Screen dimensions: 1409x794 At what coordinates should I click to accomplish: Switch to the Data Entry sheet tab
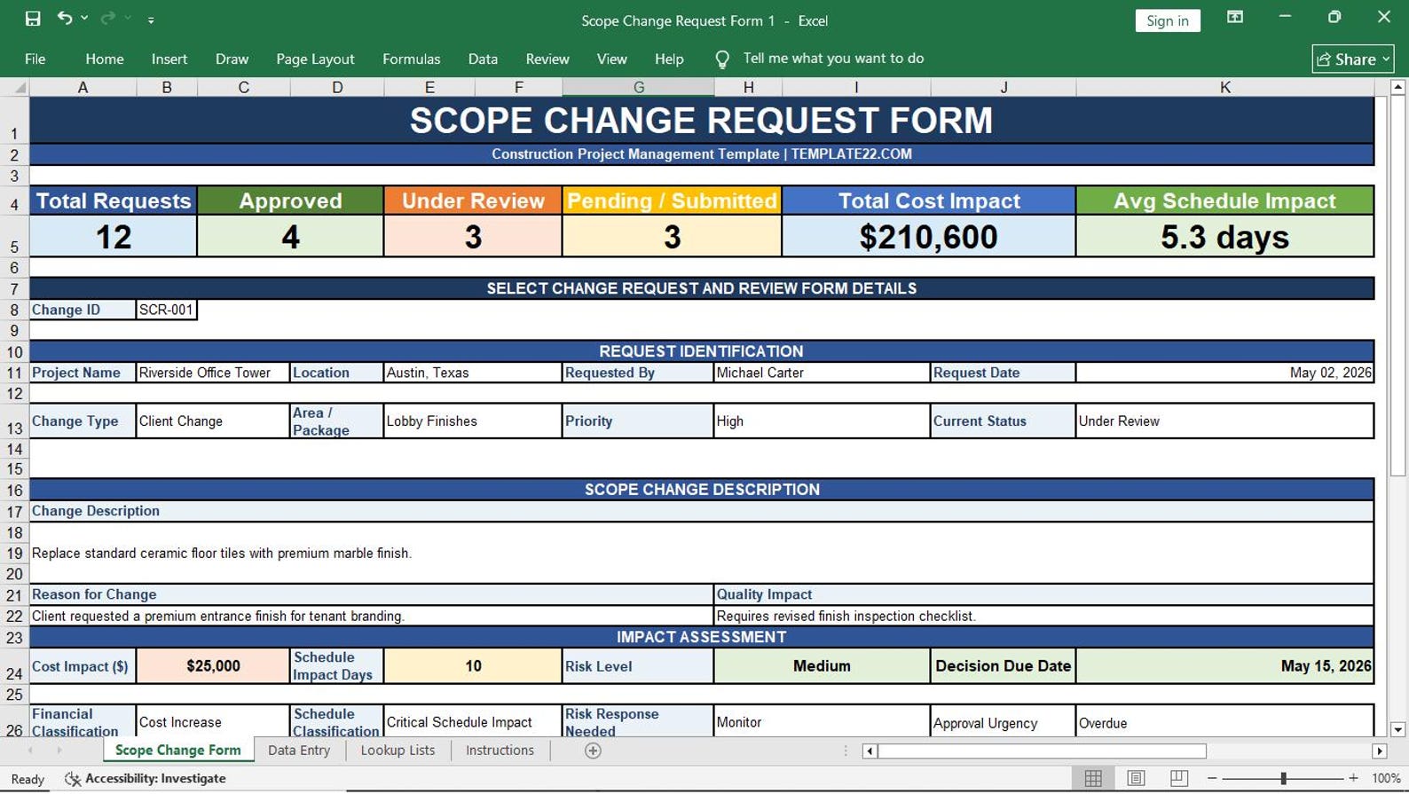click(x=299, y=750)
